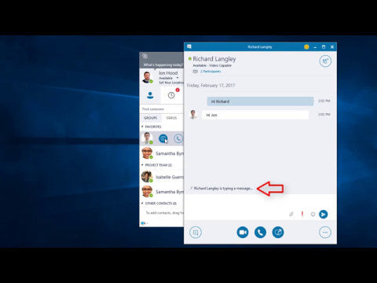The image size is (377, 283).
Task: Click the Hi Jon message bubble
Action: pyautogui.click(x=255, y=115)
